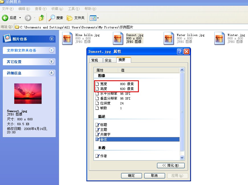Screen dimensions: 248x185
Task: Click the 值 column header
Action: tap(149, 70)
